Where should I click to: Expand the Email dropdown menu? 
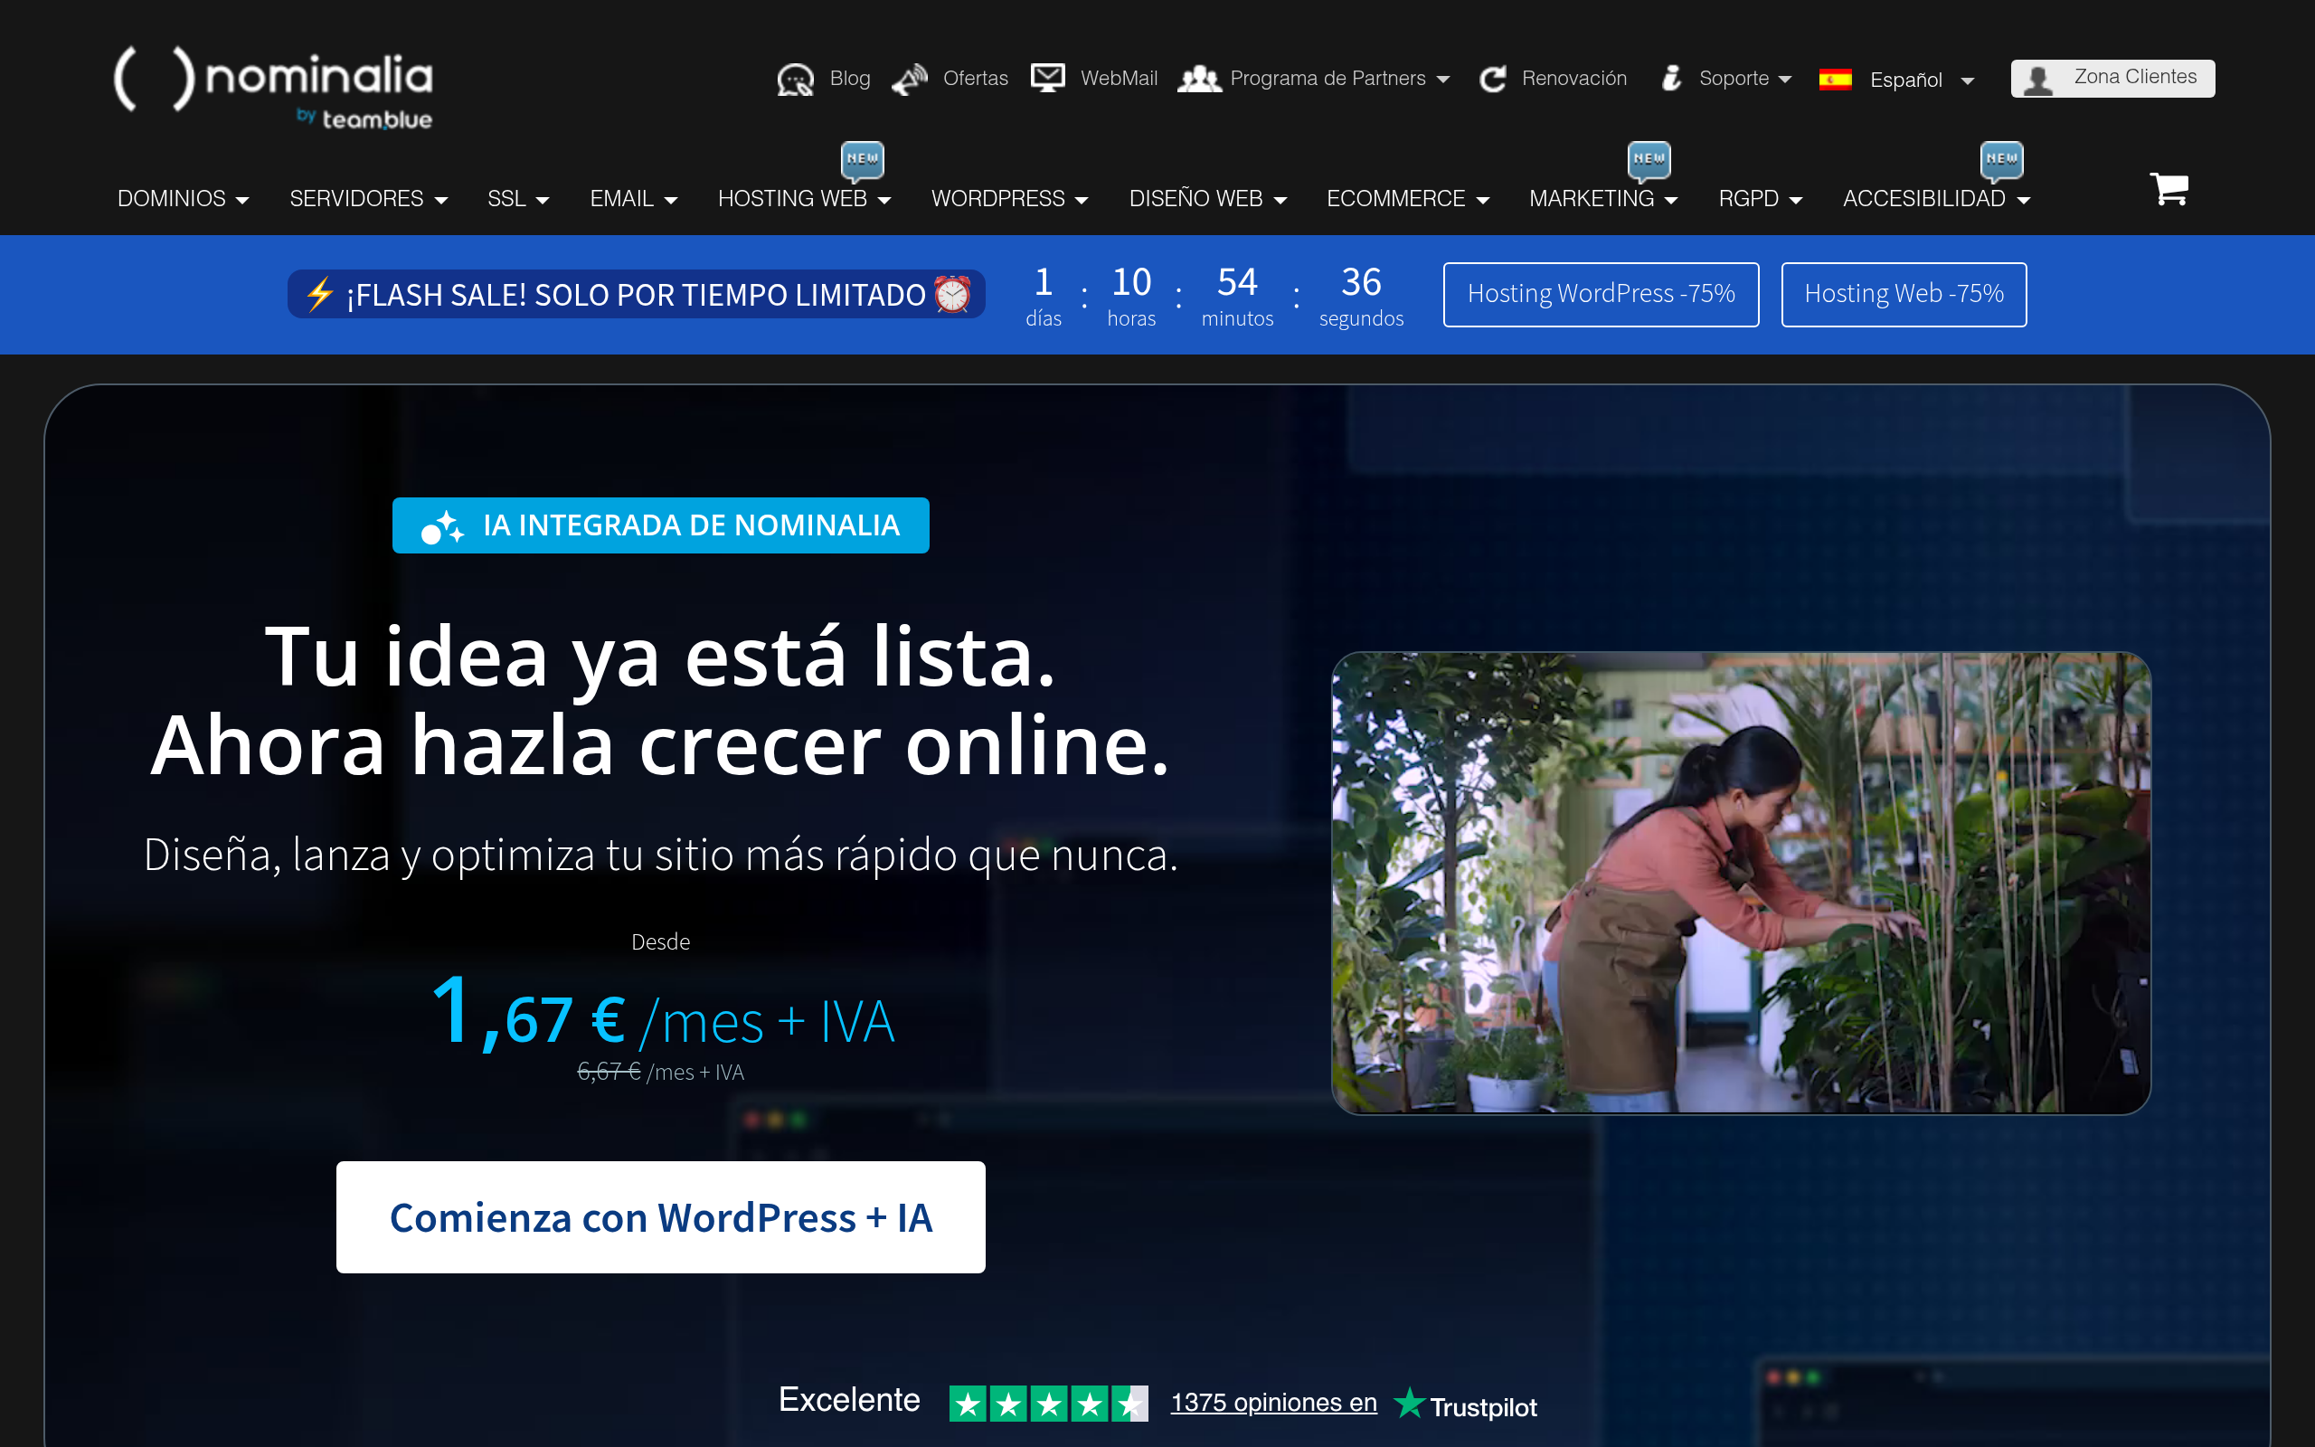click(634, 199)
